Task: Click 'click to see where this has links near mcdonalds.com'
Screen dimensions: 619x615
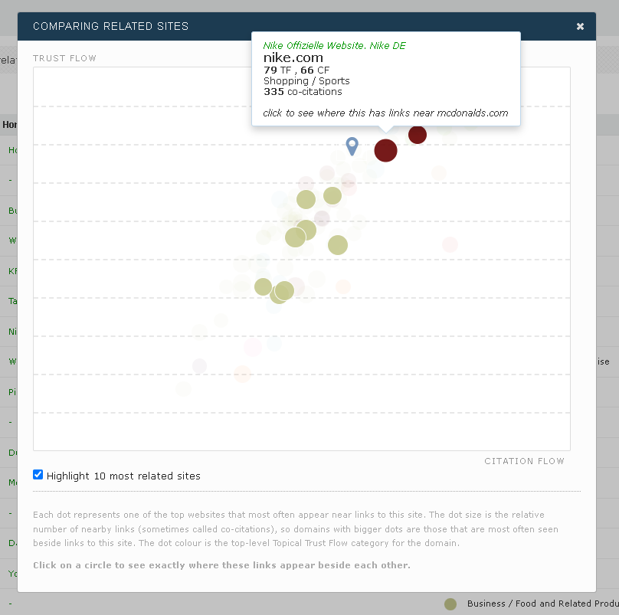Action: (x=385, y=113)
